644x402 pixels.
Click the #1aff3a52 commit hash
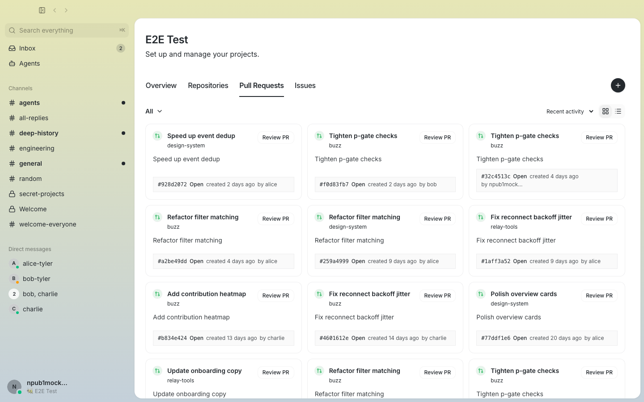[x=496, y=261]
